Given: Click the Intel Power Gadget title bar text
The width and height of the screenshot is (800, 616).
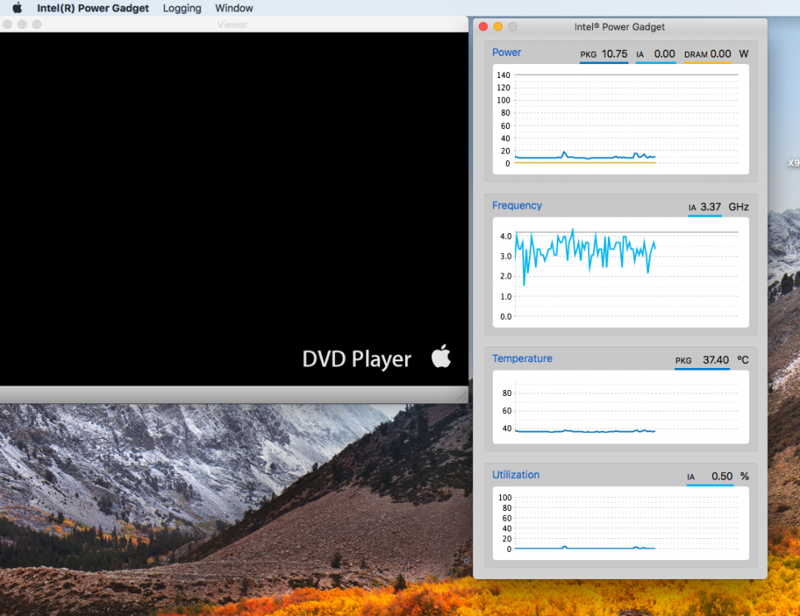Looking at the screenshot, I should coord(619,26).
